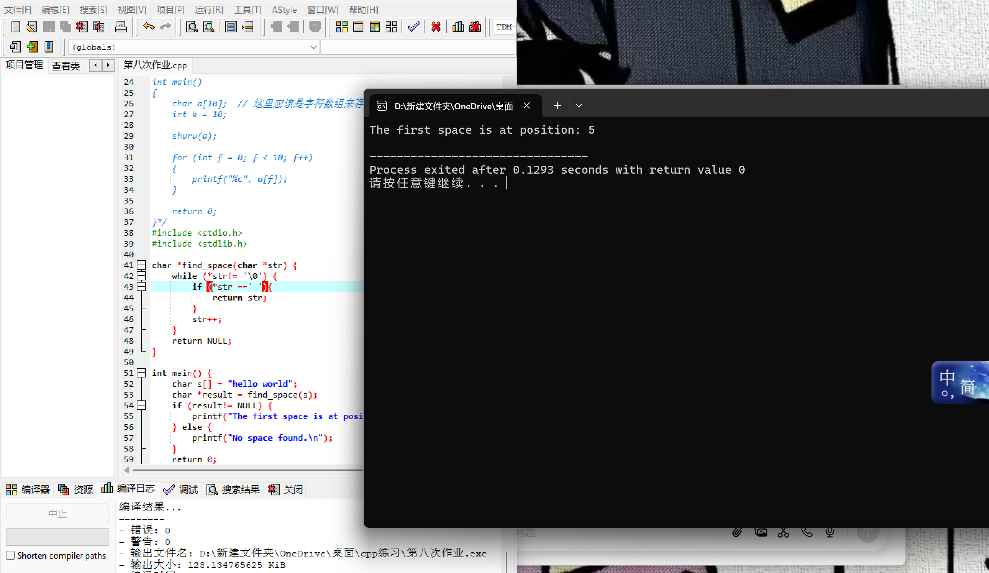Open the terminal new-tab dropdown chevron
This screenshot has width=989, height=573.
(x=579, y=105)
